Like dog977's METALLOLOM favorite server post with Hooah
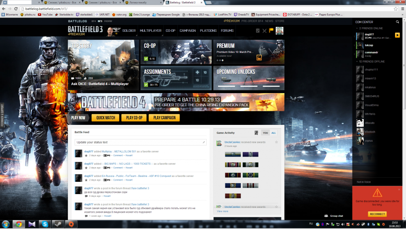The height and width of the screenshot is (229, 406). [x=129, y=156]
